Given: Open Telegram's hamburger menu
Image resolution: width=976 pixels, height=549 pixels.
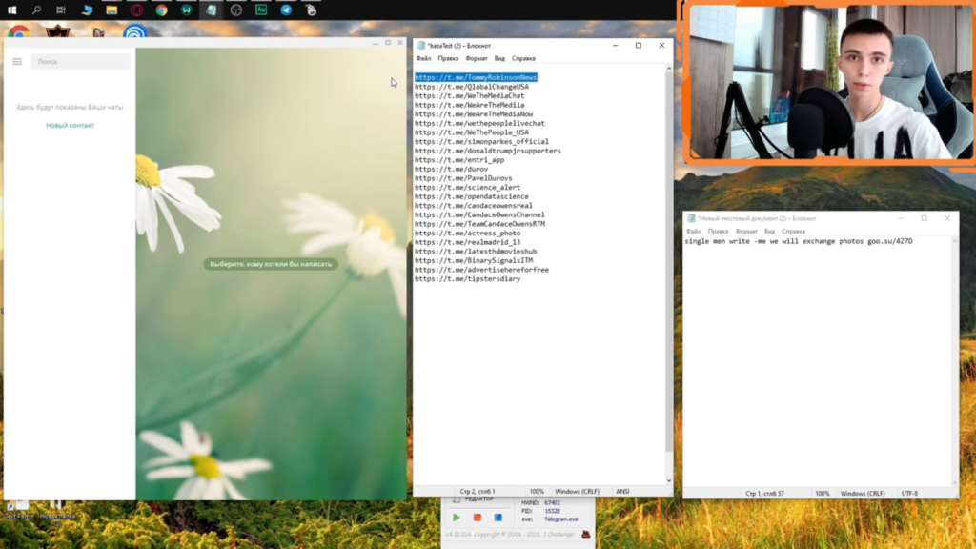Looking at the screenshot, I should pyautogui.click(x=17, y=62).
